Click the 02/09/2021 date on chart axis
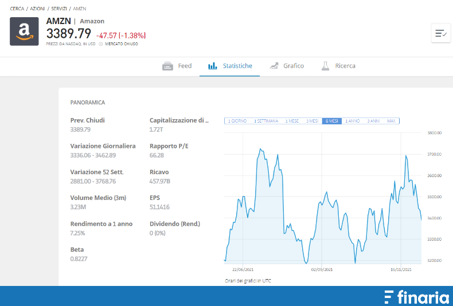This screenshot has height=306, width=453. 322,270
